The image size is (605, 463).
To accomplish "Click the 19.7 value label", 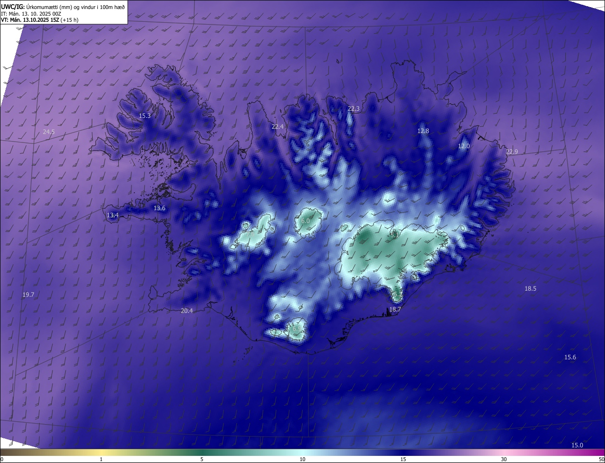I will (28, 295).
